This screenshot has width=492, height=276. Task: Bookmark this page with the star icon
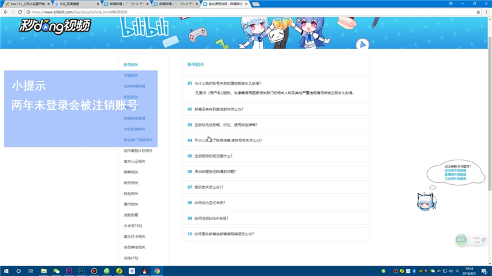(478, 12)
